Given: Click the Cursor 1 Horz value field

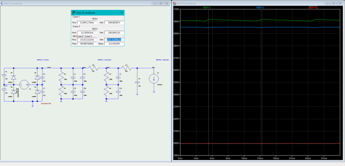Looking at the screenshot, I should coord(87,22).
